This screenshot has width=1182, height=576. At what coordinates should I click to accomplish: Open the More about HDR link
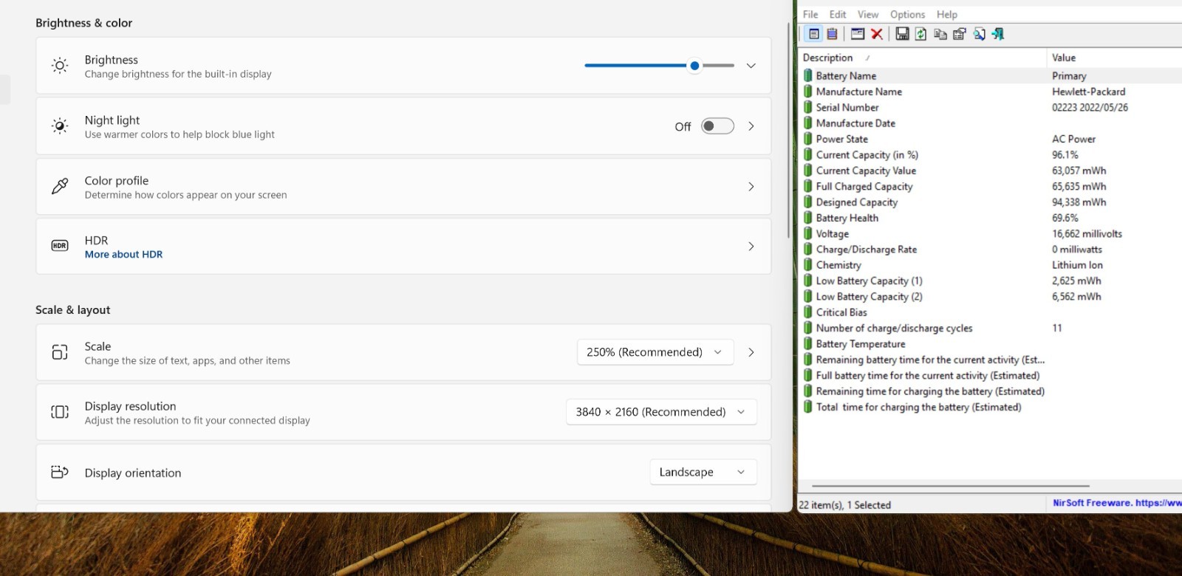pos(123,254)
